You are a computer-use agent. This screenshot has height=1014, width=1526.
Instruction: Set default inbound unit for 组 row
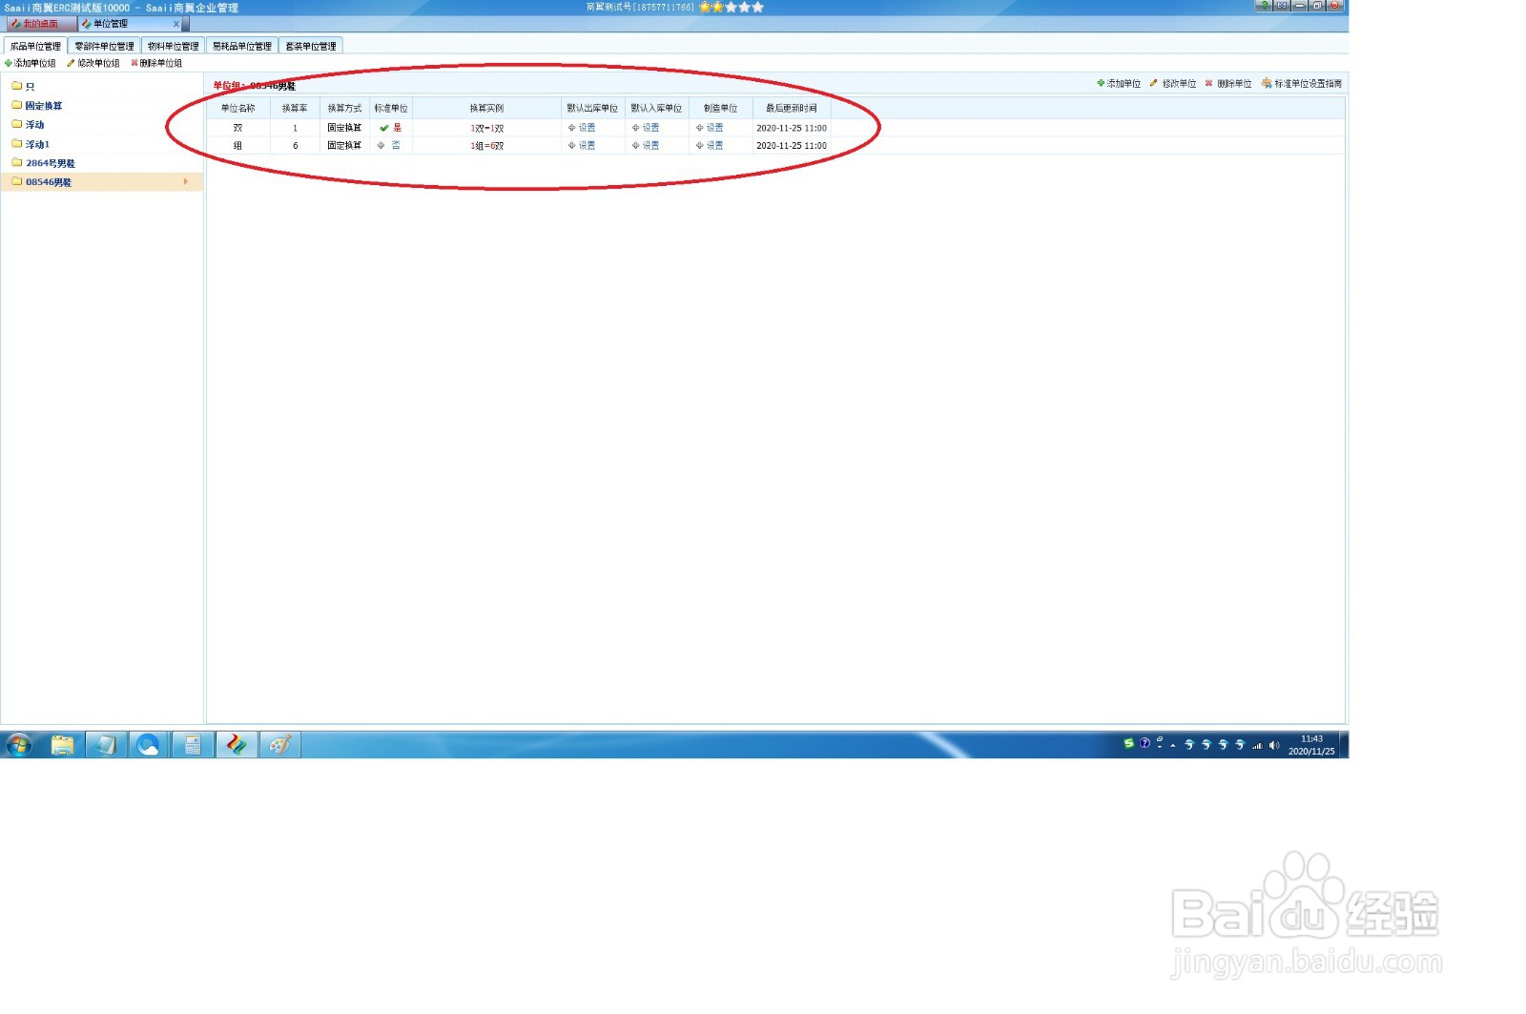click(x=646, y=146)
